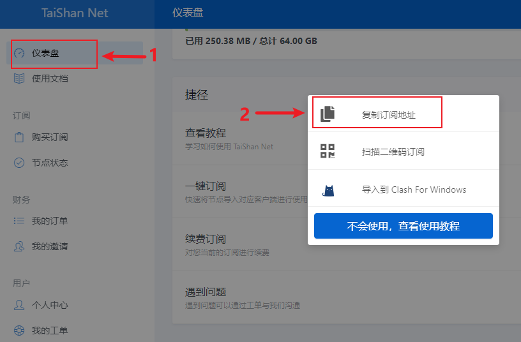Click the copy icon beside 复制订阅地址
The height and width of the screenshot is (342, 521).
tap(328, 114)
